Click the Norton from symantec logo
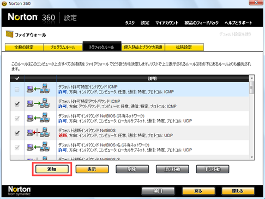This screenshot has width=265, height=199. click(20, 191)
